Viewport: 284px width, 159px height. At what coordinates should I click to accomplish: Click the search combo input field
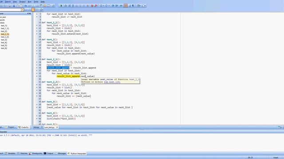11,10
